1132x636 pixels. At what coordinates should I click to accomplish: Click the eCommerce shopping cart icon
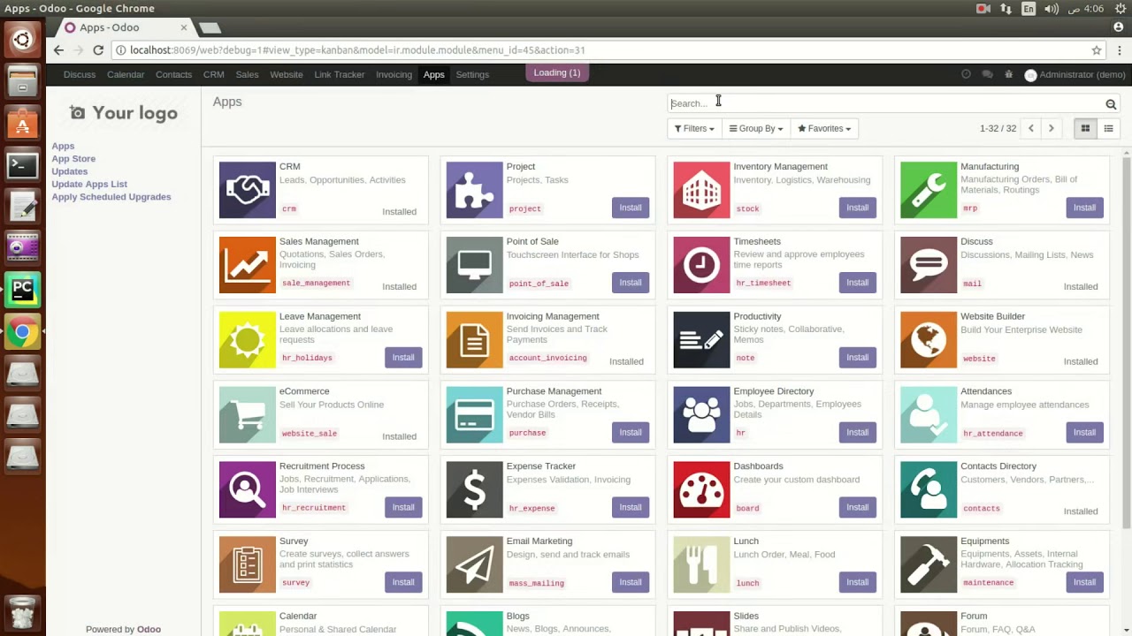tap(247, 414)
